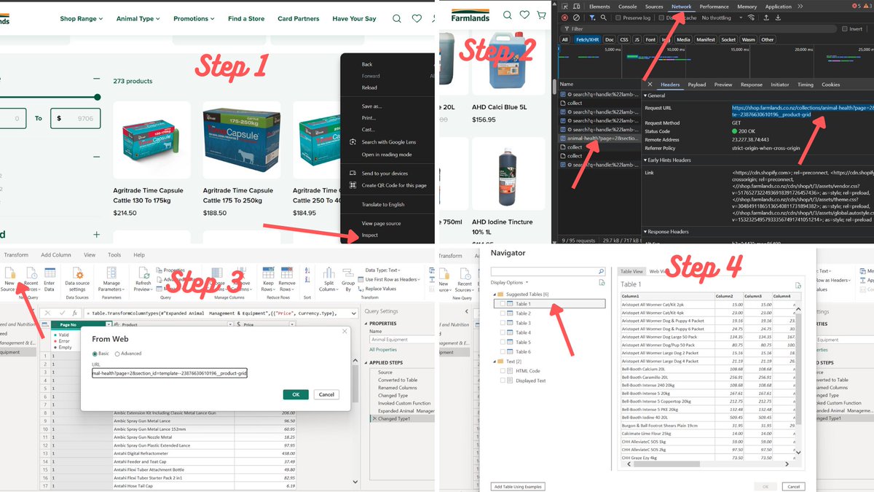Screen dimensions: 874x492
Task: Choose Inspect from the context menu
Action: (370, 235)
